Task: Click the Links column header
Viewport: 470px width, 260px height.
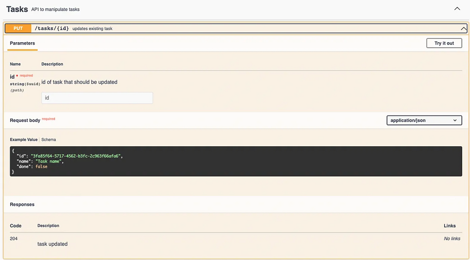Action: [x=450, y=226]
